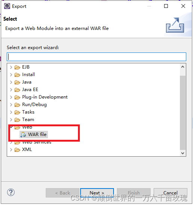Focus the export wizard filter text field
The height and width of the screenshot is (205, 193).
(x=96, y=57)
